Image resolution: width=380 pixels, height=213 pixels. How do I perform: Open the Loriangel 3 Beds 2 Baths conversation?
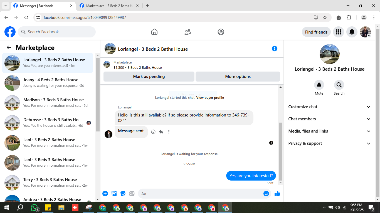[x=48, y=63]
